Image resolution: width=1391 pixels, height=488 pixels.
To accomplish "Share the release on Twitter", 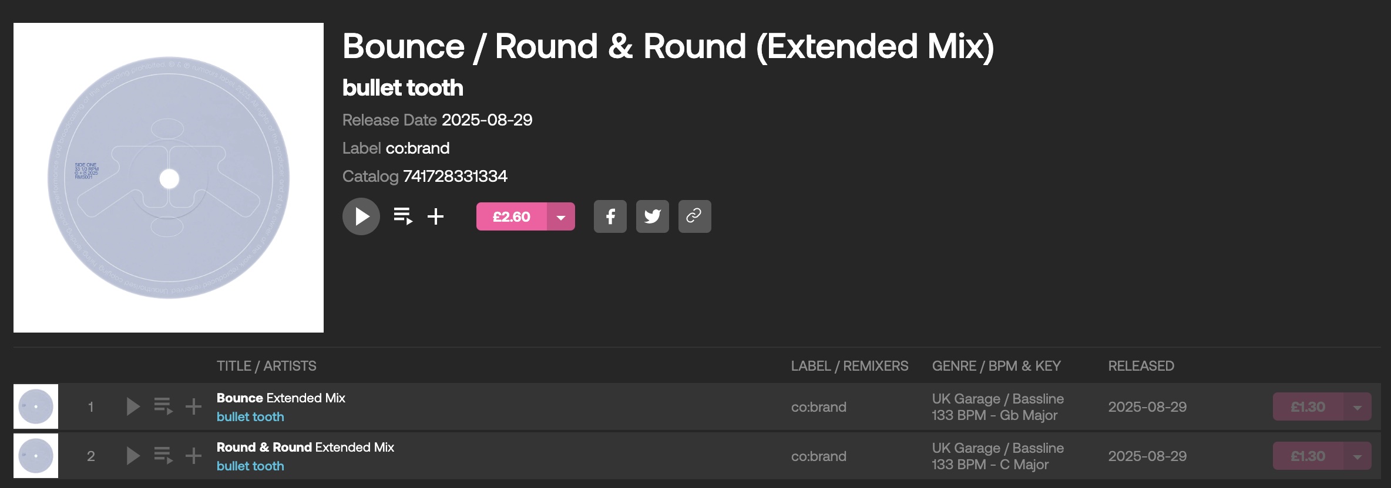I will 652,216.
